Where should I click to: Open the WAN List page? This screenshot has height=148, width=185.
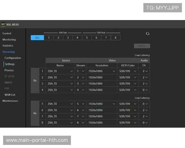tap(10, 95)
